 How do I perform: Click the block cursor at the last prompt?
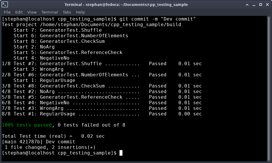tap(121, 153)
